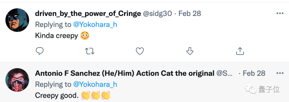Open the Feb 28 timestamp on Antonio's tweet
Viewport: 289px width, 102px height.
pos(254,74)
